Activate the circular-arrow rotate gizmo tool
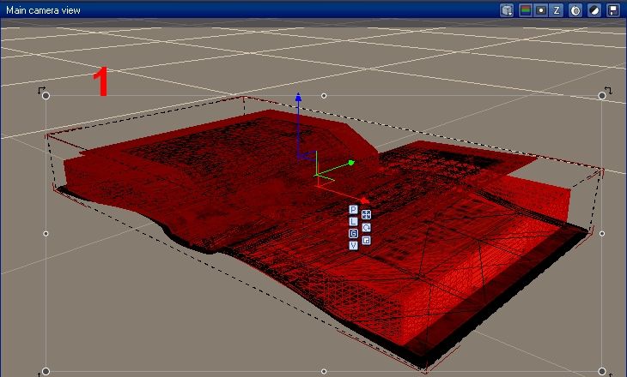This screenshot has height=377, width=627. [x=366, y=227]
